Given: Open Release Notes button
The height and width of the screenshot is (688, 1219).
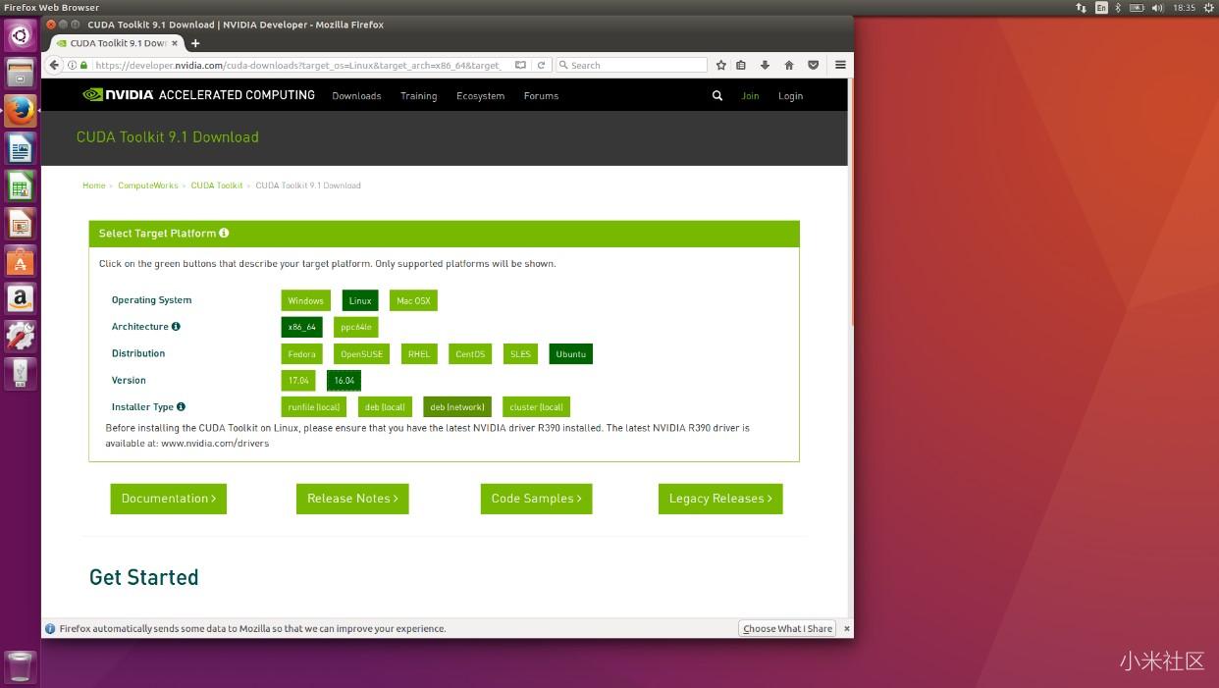Looking at the screenshot, I should coord(352,499).
